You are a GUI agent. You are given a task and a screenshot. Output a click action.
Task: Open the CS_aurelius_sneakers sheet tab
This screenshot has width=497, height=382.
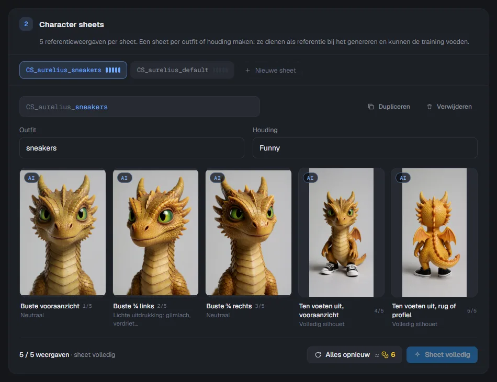[x=73, y=70]
